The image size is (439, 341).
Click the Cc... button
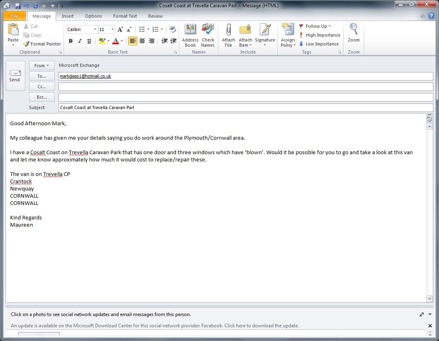point(42,87)
